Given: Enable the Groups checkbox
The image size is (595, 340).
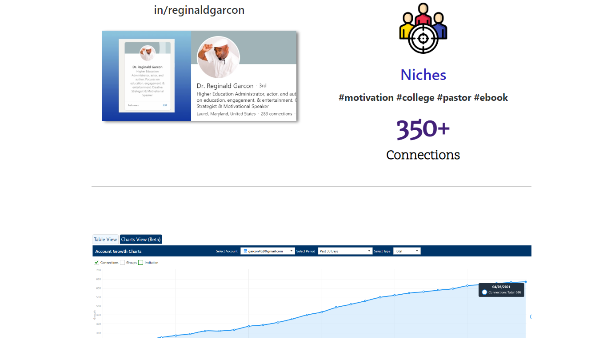Looking at the screenshot, I should [x=123, y=262].
